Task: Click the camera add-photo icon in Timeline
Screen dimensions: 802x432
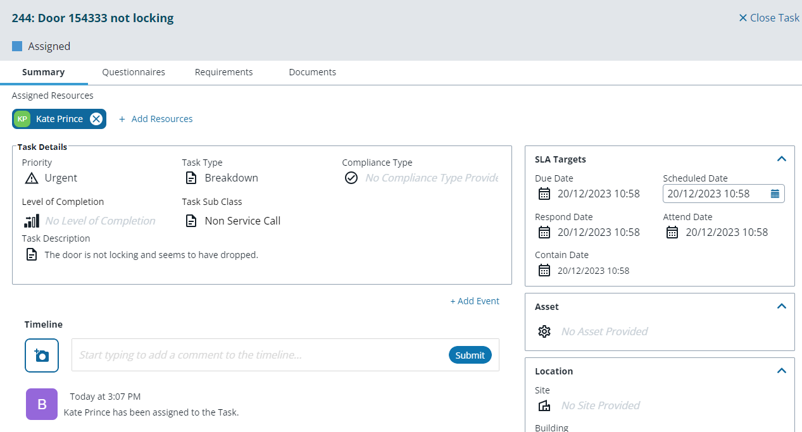Action: 42,355
